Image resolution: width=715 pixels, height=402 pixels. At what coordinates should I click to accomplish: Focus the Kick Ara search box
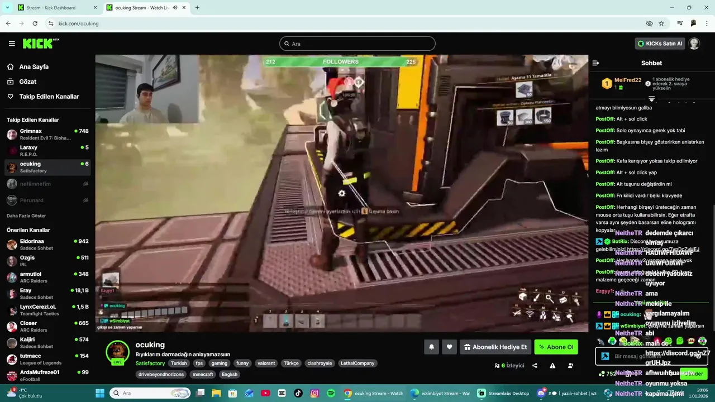tap(357, 44)
